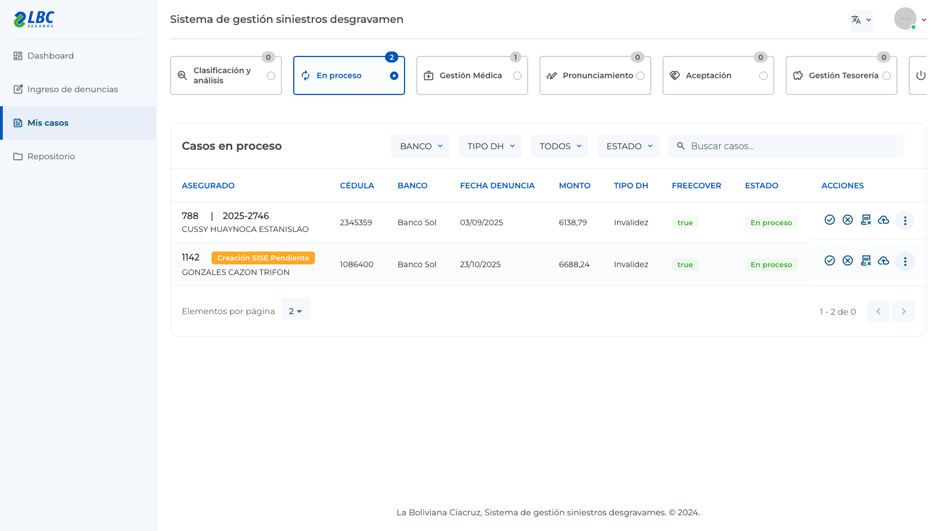
Task: Click the search magnifier icon in Buscar casos
Action: click(x=681, y=146)
